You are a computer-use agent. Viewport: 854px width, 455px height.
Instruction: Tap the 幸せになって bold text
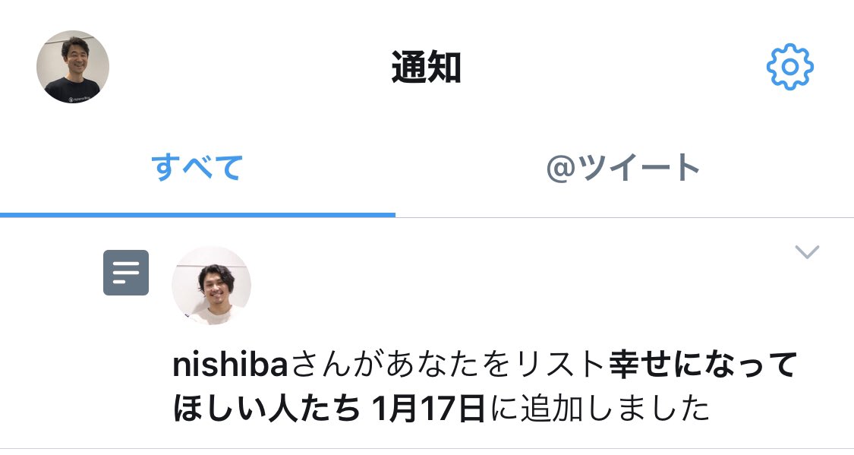pyautogui.click(x=703, y=365)
